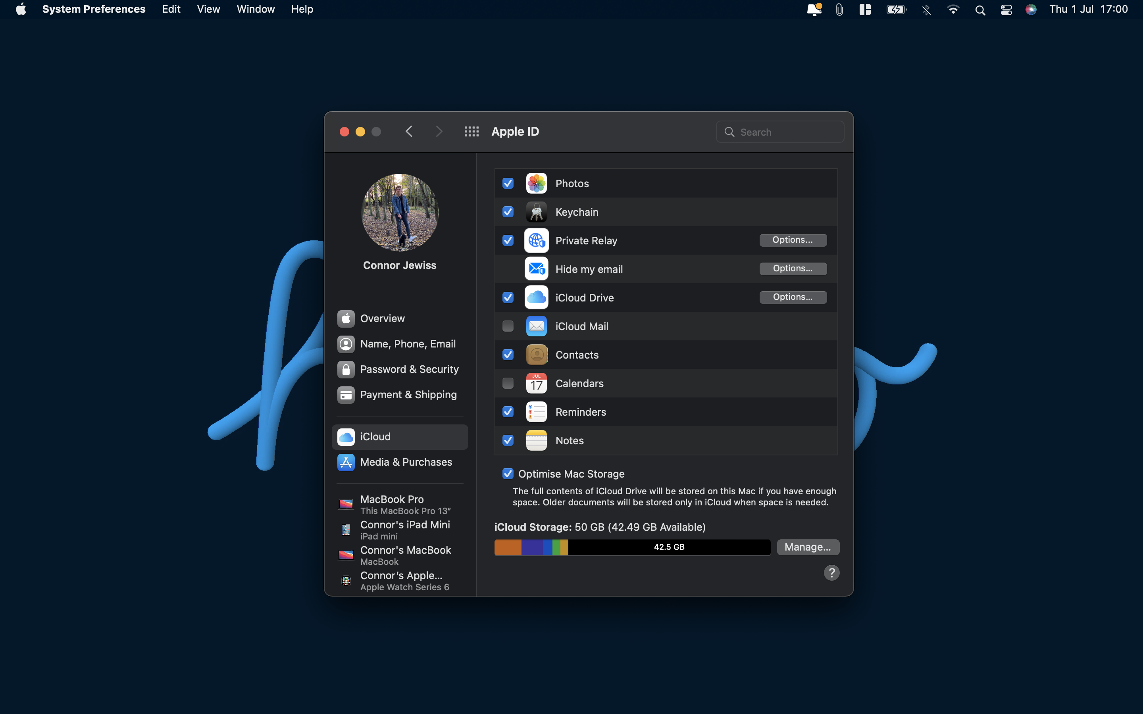Image resolution: width=1143 pixels, height=714 pixels.
Task: Open Private Relay Options
Action: click(x=793, y=240)
